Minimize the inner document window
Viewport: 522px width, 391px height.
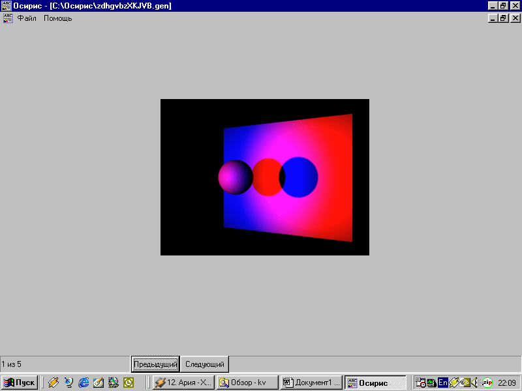pos(493,18)
